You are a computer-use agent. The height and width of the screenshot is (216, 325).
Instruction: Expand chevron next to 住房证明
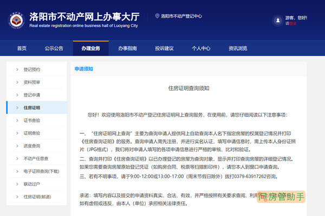(17, 107)
